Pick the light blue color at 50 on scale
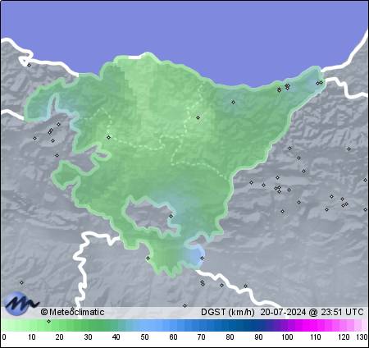Image resolution: width=369 pixels, height=348 pixels. point(144,326)
